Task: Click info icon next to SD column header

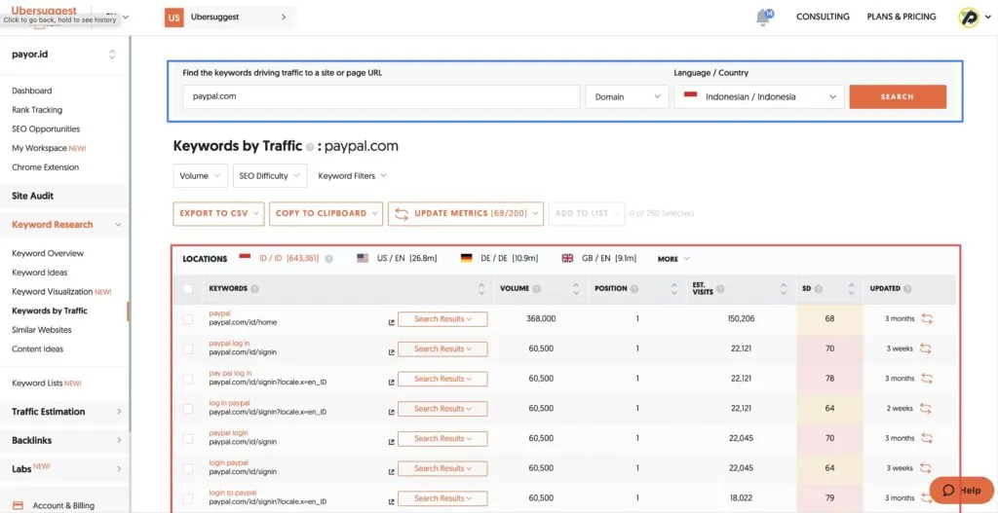Action: (x=819, y=288)
